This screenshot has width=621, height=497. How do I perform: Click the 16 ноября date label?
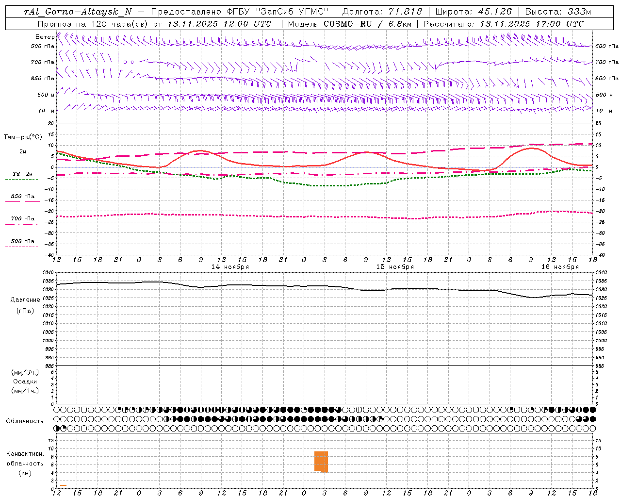[560, 267]
